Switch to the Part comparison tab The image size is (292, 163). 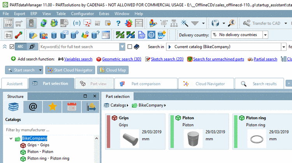coord(146,84)
